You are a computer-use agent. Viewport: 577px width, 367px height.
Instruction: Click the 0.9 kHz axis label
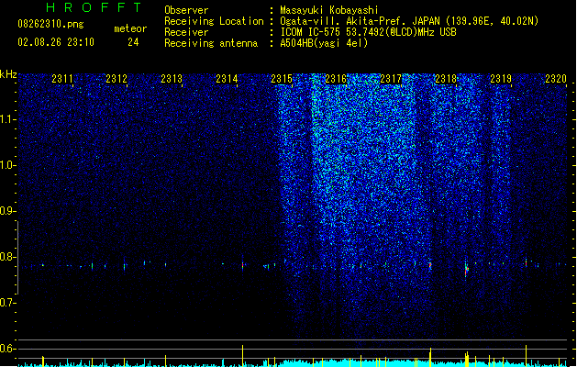(x=8, y=211)
